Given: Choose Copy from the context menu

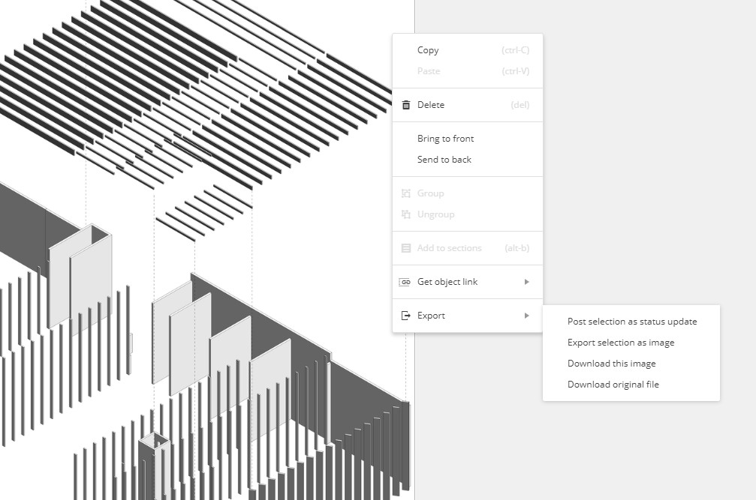Looking at the screenshot, I should 428,50.
